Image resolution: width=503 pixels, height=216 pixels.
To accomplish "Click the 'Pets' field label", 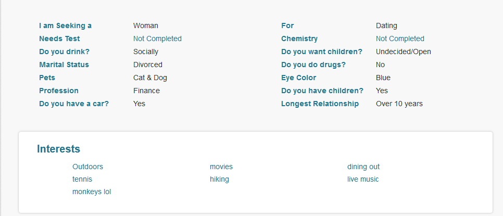I will 47,78.
